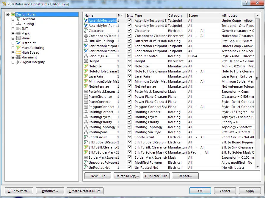The width and height of the screenshot is (265, 198).
Task: Open the Priorities dialog
Action: (50, 191)
